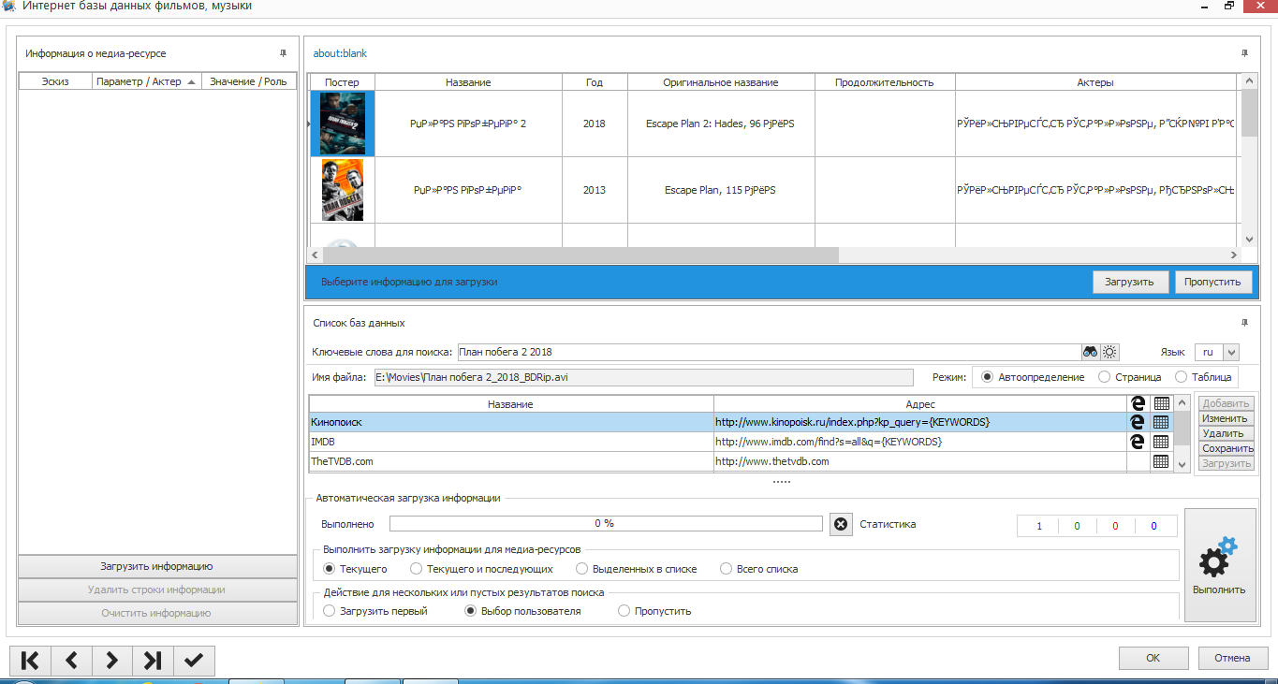
Task: Click the sun-shaped settings icon by keywords
Action: pyautogui.click(x=1109, y=353)
